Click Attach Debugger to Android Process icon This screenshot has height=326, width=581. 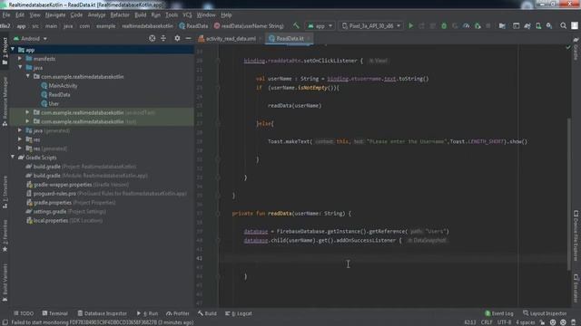click(x=478, y=26)
